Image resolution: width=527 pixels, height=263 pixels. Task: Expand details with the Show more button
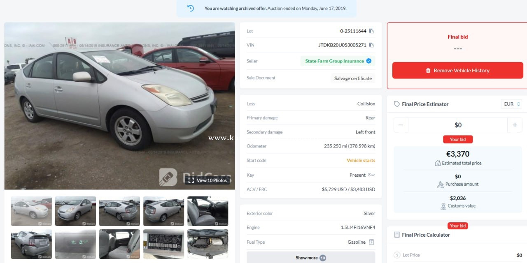311,258
